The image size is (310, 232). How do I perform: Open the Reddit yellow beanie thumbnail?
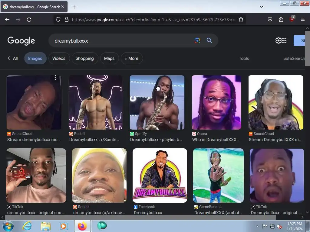click(99, 176)
